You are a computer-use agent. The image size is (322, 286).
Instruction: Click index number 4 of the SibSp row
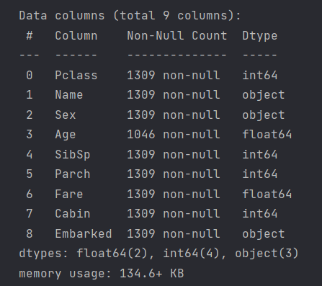30,154
